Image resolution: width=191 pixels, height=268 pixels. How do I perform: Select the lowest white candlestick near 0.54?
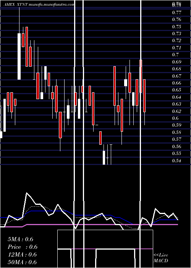pyautogui.click(x=104, y=158)
